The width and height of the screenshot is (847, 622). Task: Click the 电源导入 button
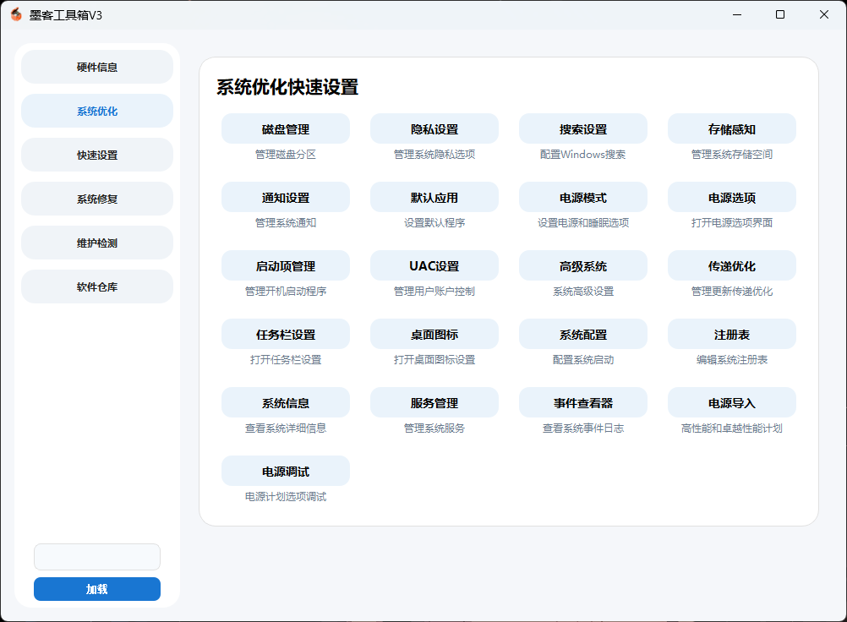(732, 403)
